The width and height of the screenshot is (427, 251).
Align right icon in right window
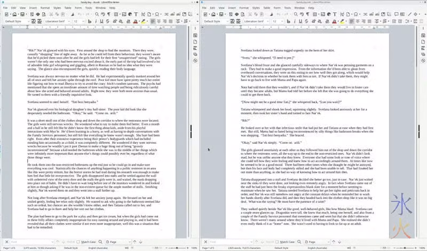(x=363, y=21)
